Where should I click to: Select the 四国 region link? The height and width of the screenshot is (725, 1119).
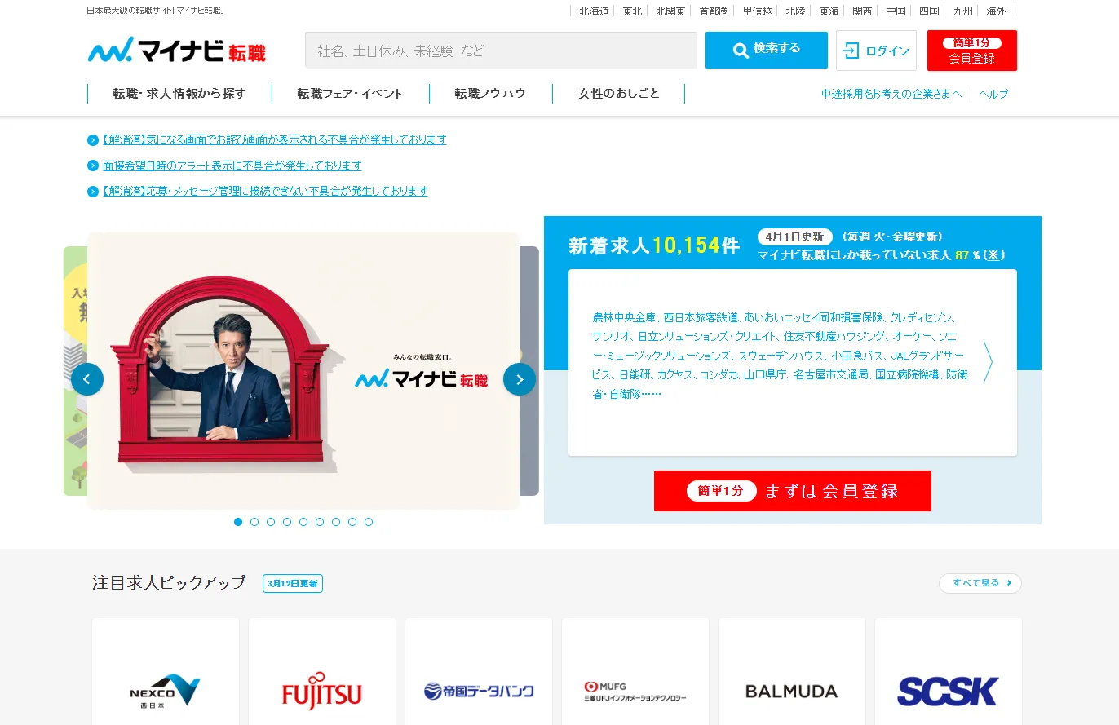[929, 11]
